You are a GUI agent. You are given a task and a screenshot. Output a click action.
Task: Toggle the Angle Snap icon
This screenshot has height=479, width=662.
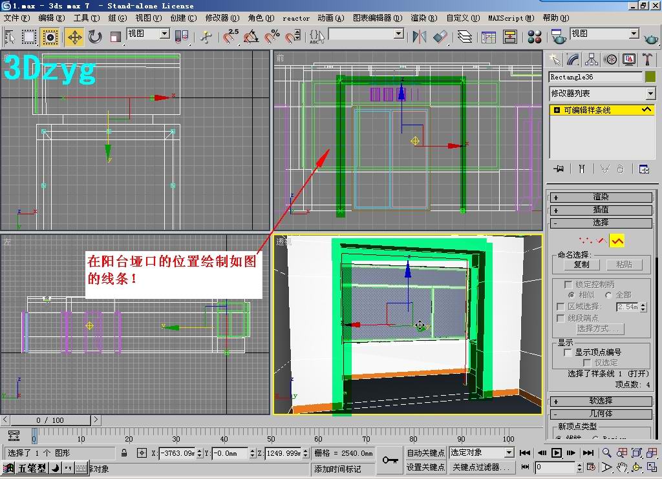coord(251,37)
